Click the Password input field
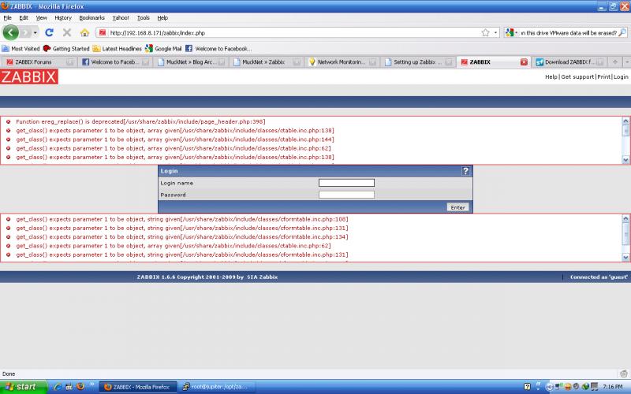 click(x=346, y=195)
